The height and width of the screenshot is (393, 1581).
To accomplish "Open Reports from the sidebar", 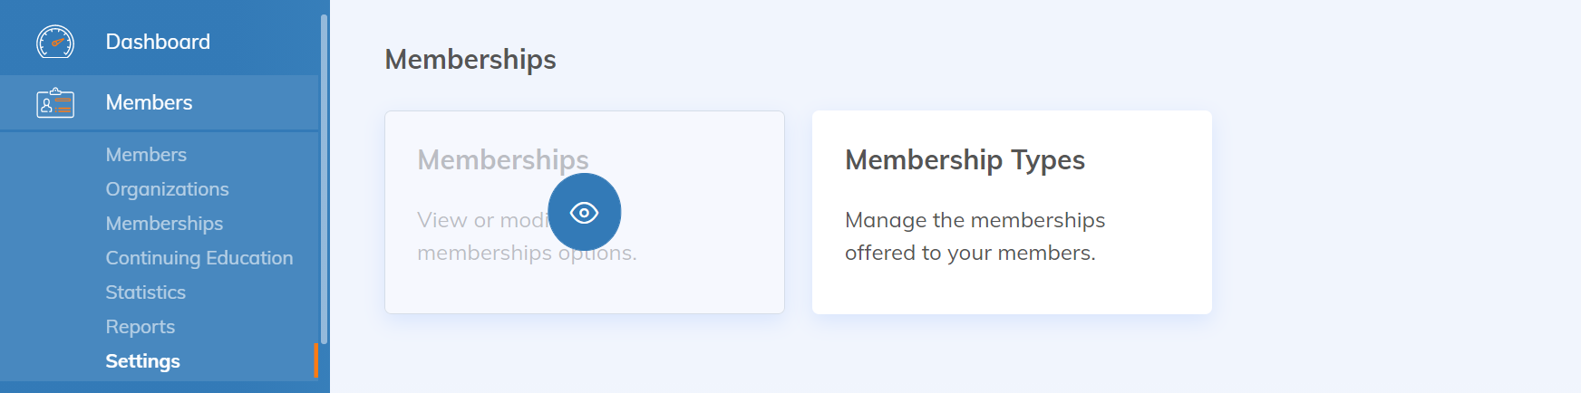I will click(141, 327).
